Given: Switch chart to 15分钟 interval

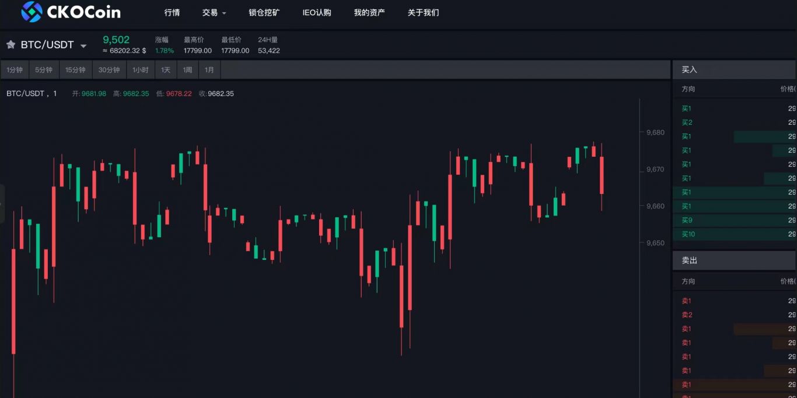Looking at the screenshot, I should 75,70.
